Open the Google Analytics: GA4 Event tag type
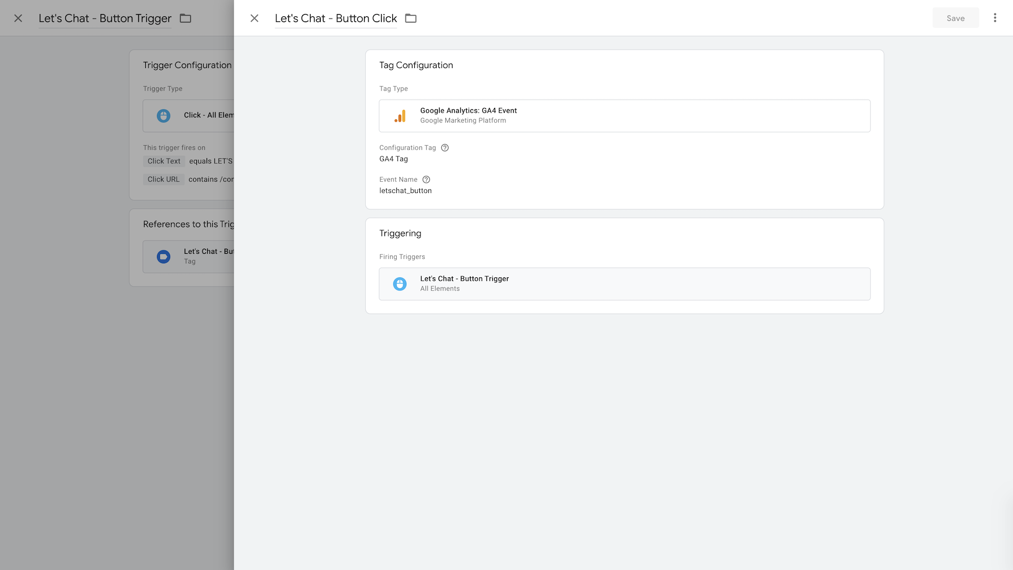 tap(625, 116)
